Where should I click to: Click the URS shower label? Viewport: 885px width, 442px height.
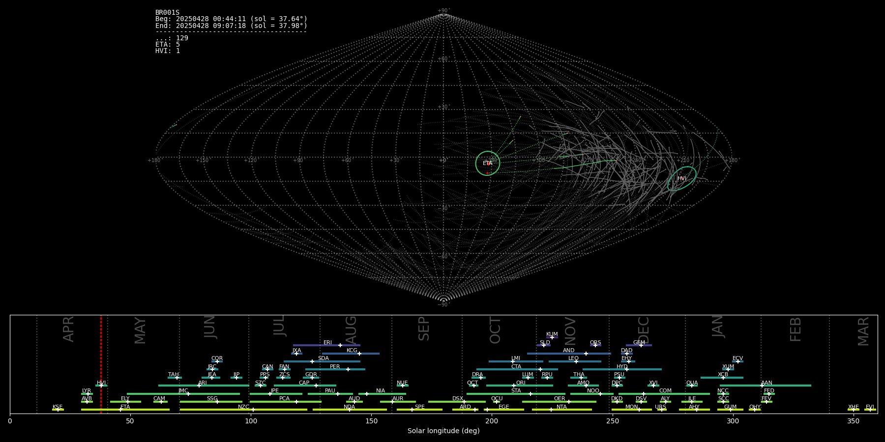pyautogui.click(x=660, y=407)
